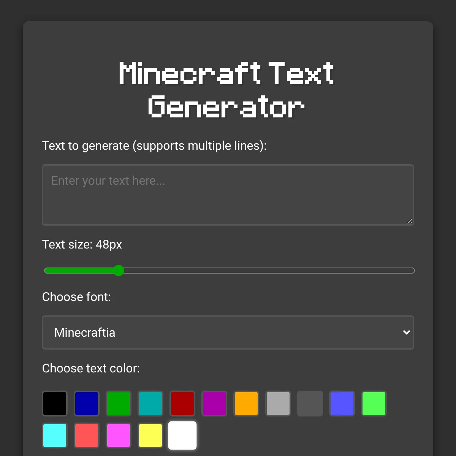Click the 'Choose text color:' label
The height and width of the screenshot is (456, 456).
coord(91,368)
